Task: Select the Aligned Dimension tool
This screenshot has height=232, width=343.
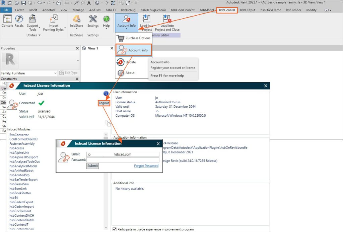Action: click(76, 3)
